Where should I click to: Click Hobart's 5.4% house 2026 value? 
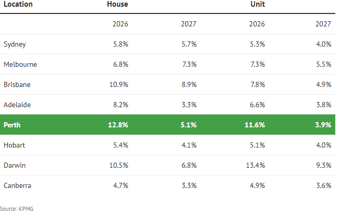coord(120,145)
